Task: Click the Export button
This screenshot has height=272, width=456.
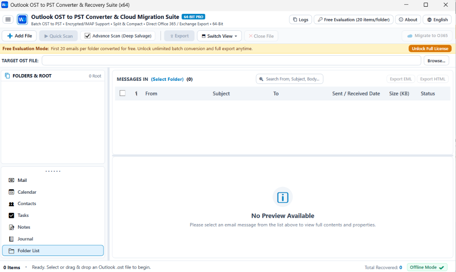Action: click(179, 36)
